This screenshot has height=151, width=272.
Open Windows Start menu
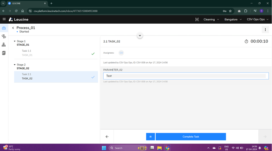coord(104,148)
